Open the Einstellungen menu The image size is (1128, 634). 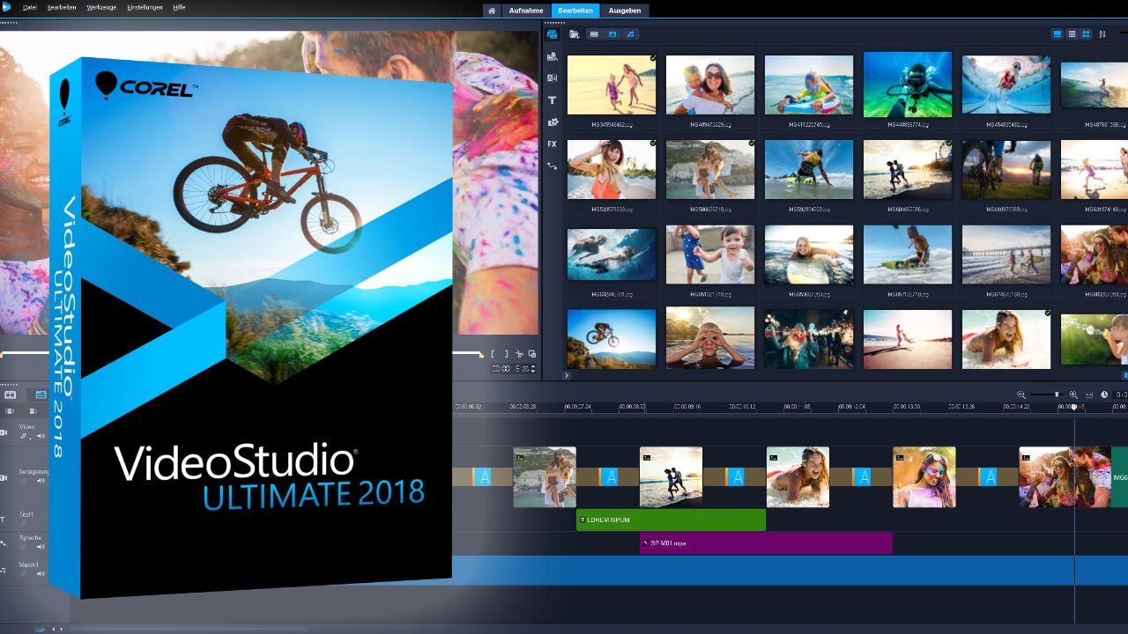click(x=145, y=7)
